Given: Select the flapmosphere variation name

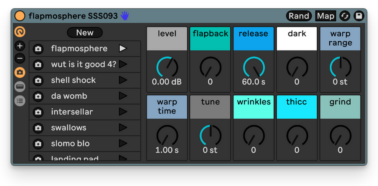Looking at the screenshot, I should [79, 49].
